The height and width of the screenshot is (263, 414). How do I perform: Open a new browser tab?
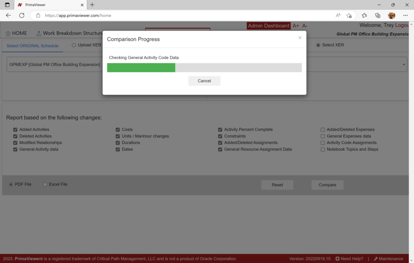pyautogui.click(x=92, y=5)
